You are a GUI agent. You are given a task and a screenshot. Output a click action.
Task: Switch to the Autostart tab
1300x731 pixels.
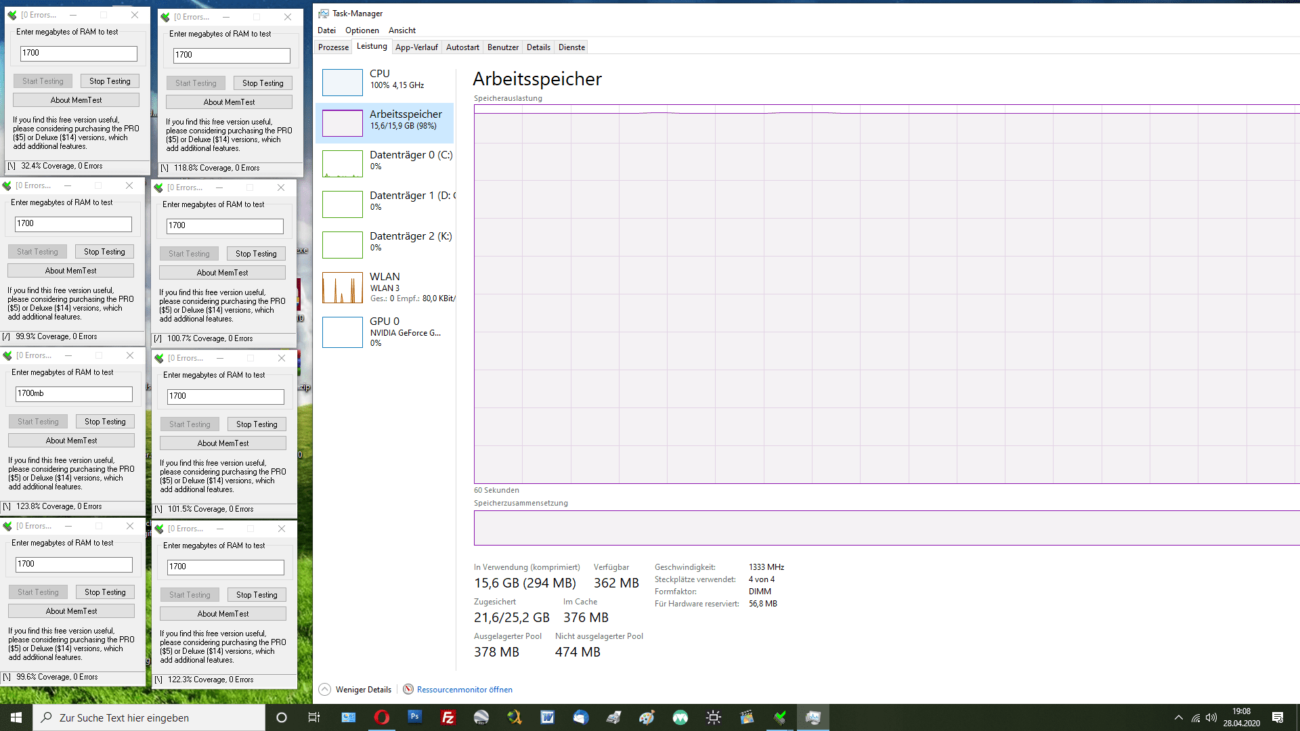[x=462, y=47]
